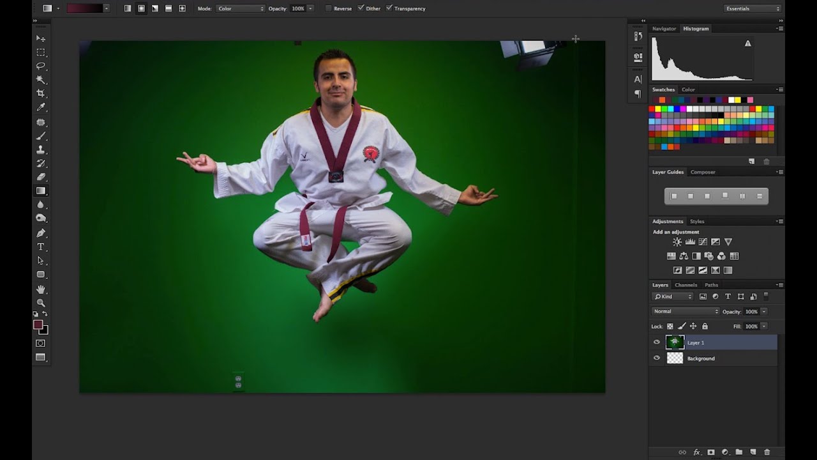This screenshot has height=460, width=817.
Task: Click the gradient preview bar to edit
Action: pyautogui.click(x=85, y=8)
